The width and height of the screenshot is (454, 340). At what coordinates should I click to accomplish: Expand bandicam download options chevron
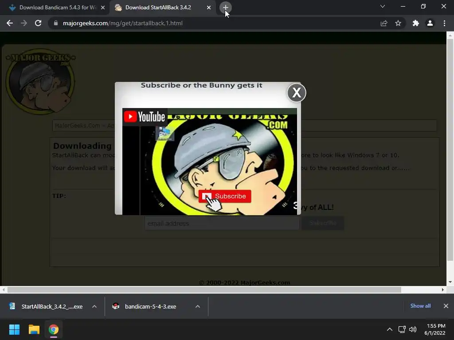tap(198, 306)
